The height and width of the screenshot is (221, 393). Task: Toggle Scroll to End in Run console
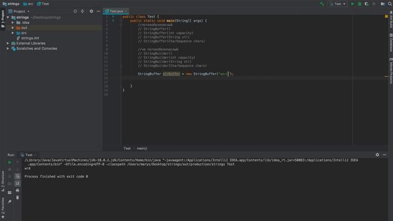click(17, 184)
